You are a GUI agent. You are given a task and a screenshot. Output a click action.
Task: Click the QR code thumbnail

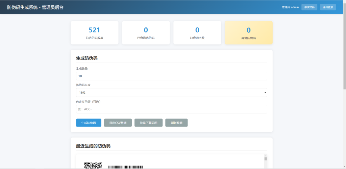[93, 165]
